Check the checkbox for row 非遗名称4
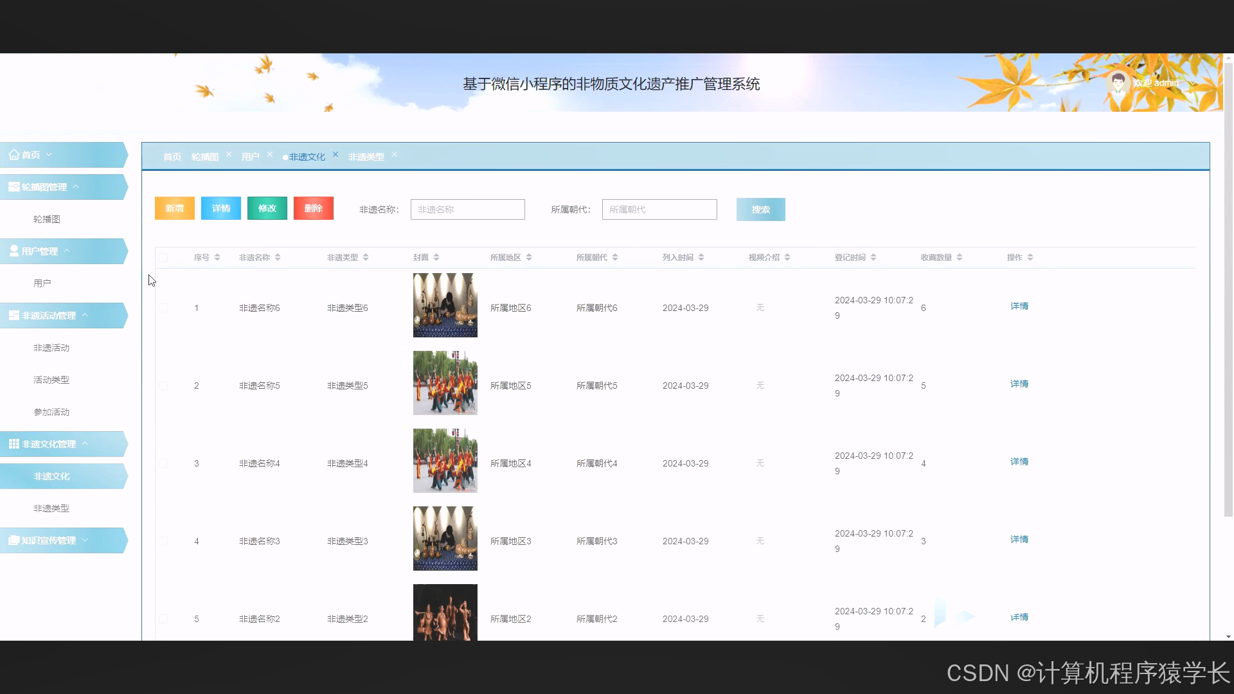The width and height of the screenshot is (1234, 694). click(163, 463)
